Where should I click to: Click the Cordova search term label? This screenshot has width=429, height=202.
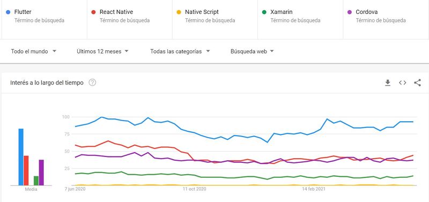[x=367, y=12]
